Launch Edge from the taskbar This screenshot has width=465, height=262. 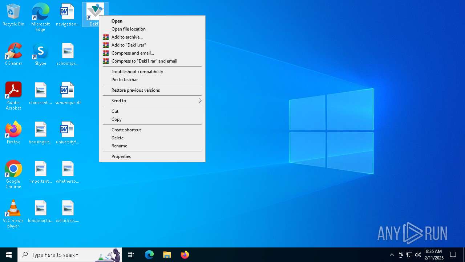(149, 255)
